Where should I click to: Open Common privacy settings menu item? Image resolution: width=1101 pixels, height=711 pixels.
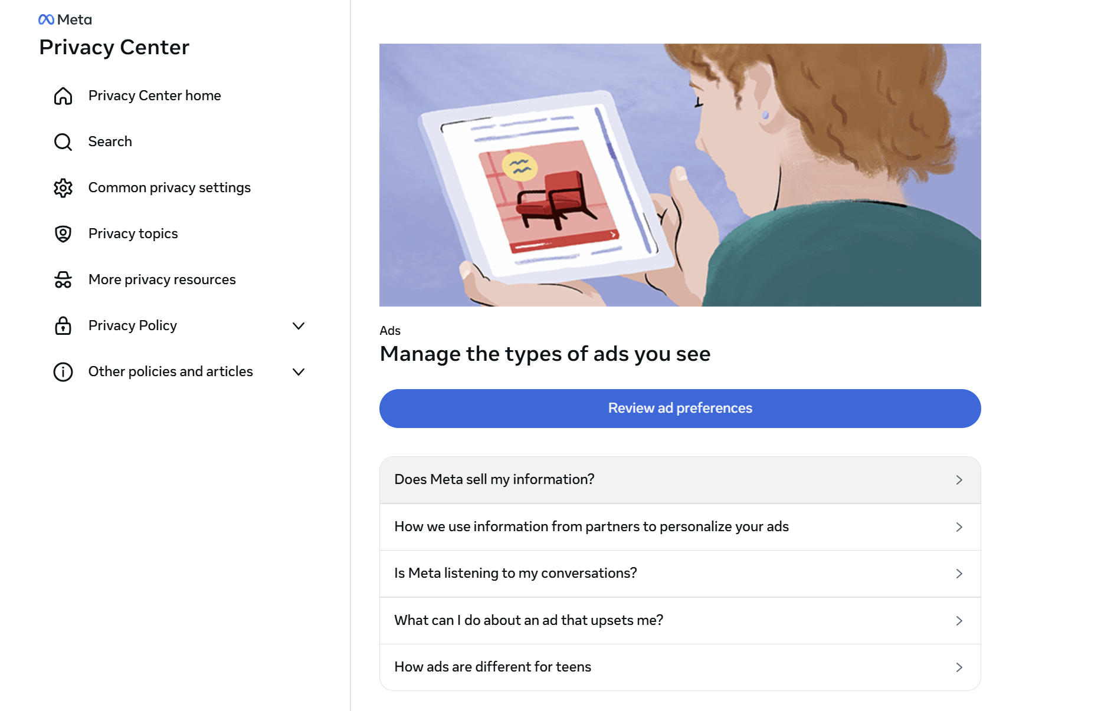[169, 187]
